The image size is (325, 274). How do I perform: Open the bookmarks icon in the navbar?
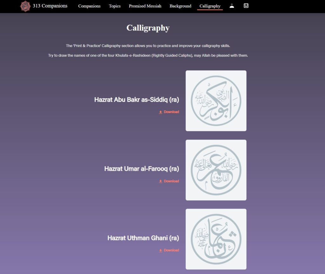pyautogui.click(x=246, y=6)
